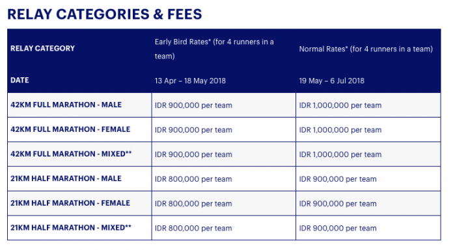Click the 13 Apr – 18 May 2018 date cell
This screenshot has height=250, width=453.
(190, 81)
